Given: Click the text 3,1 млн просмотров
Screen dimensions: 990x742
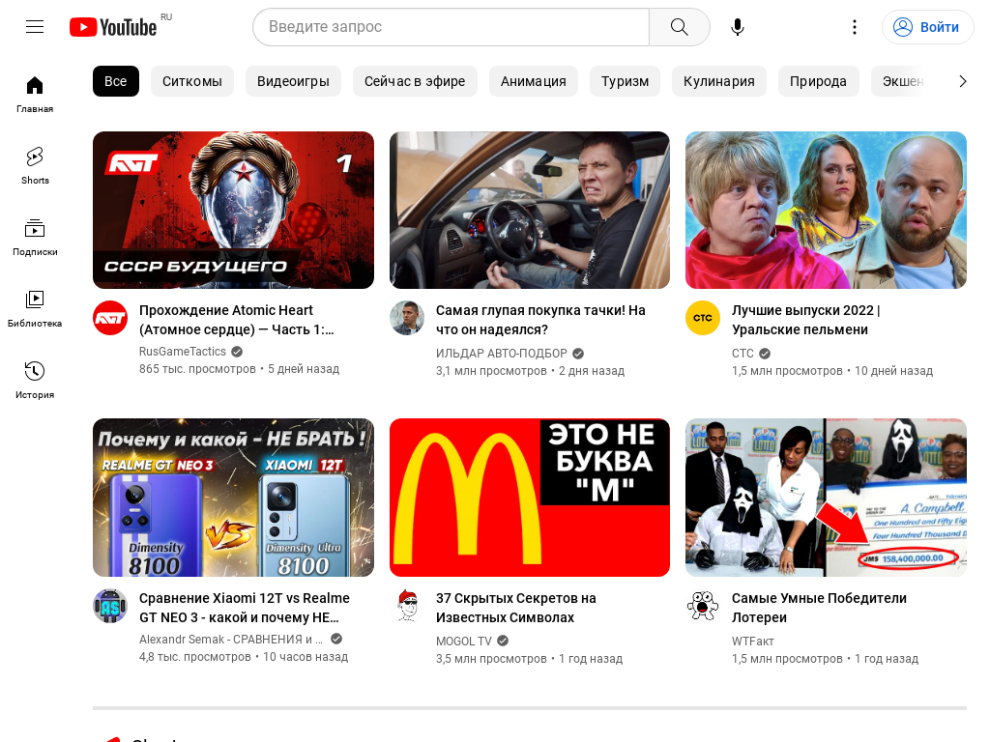Looking at the screenshot, I should [x=491, y=371].
